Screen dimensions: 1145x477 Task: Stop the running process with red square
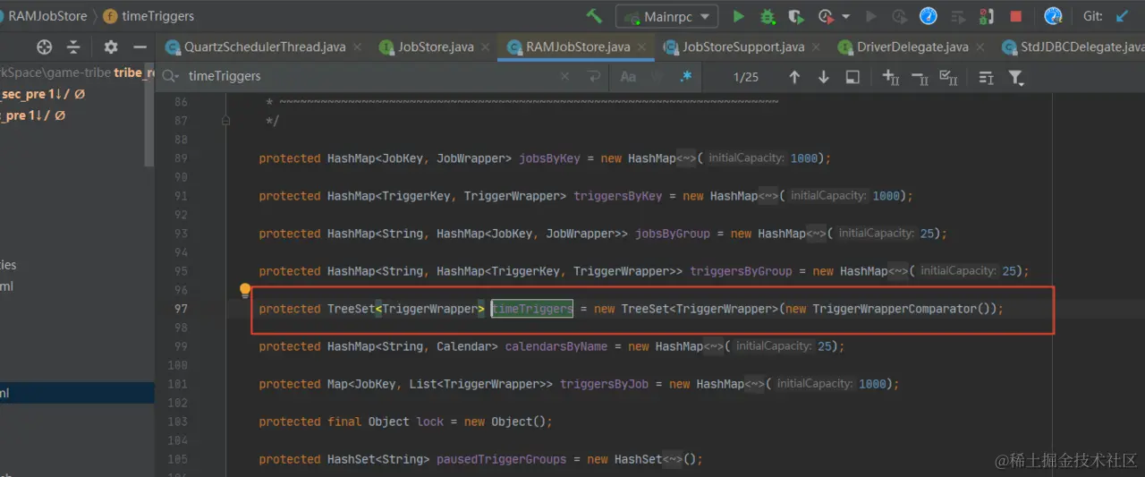[1015, 16]
